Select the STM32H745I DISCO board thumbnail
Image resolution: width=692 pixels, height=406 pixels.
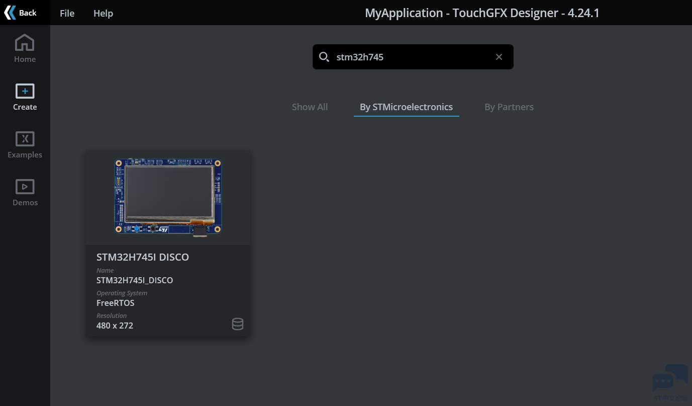(168, 198)
